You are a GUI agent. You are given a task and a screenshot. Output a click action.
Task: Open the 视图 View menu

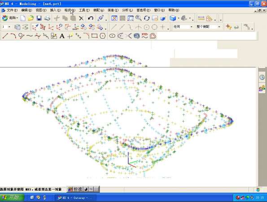41,10
